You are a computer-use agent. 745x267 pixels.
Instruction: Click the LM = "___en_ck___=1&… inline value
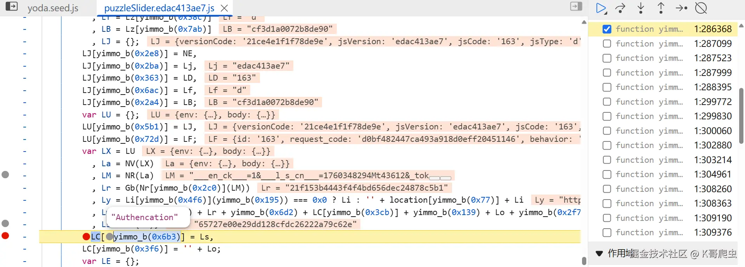click(308, 176)
